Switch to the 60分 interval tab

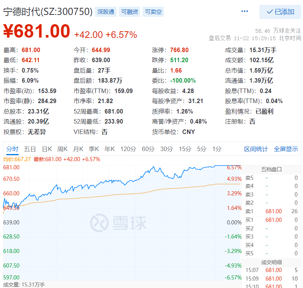(148, 149)
